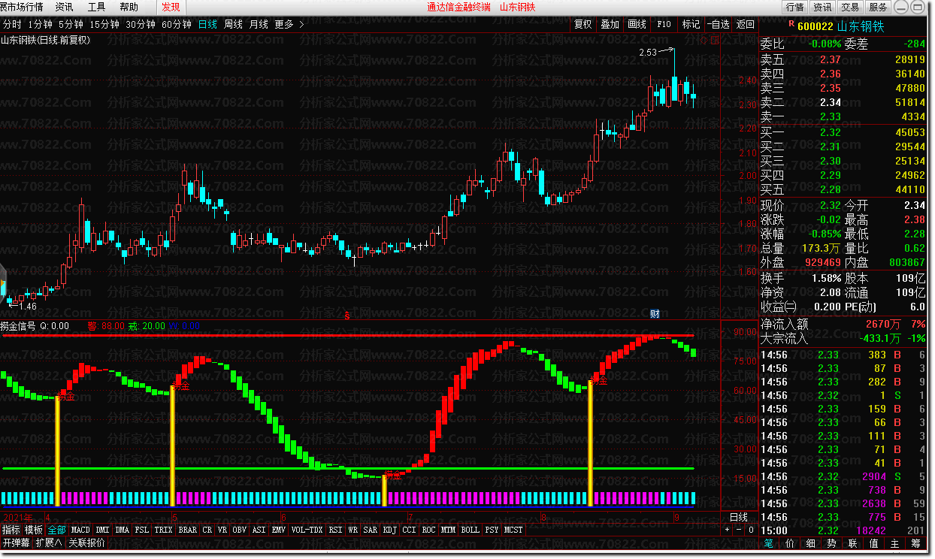Click the 返回 back button
The width and height of the screenshot is (935, 559).
click(x=745, y=24)
